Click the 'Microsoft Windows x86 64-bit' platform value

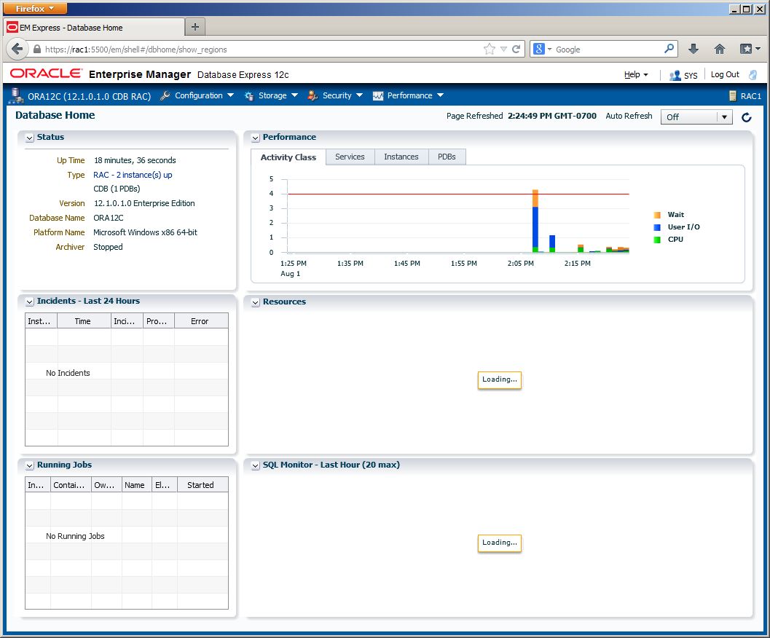point(146,232)
